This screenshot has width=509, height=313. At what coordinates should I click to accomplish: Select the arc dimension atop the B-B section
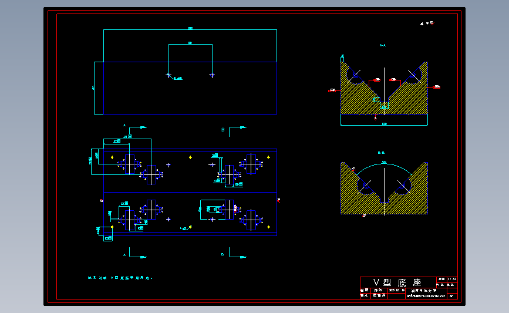click(384, 162)
